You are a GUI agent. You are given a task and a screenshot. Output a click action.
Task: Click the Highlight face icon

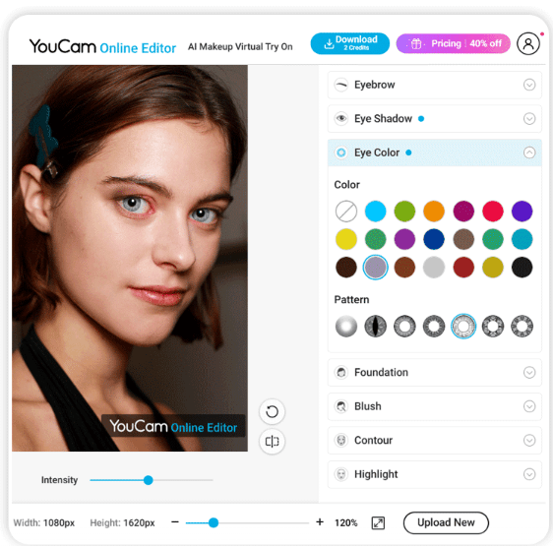(x=341, y=474)
